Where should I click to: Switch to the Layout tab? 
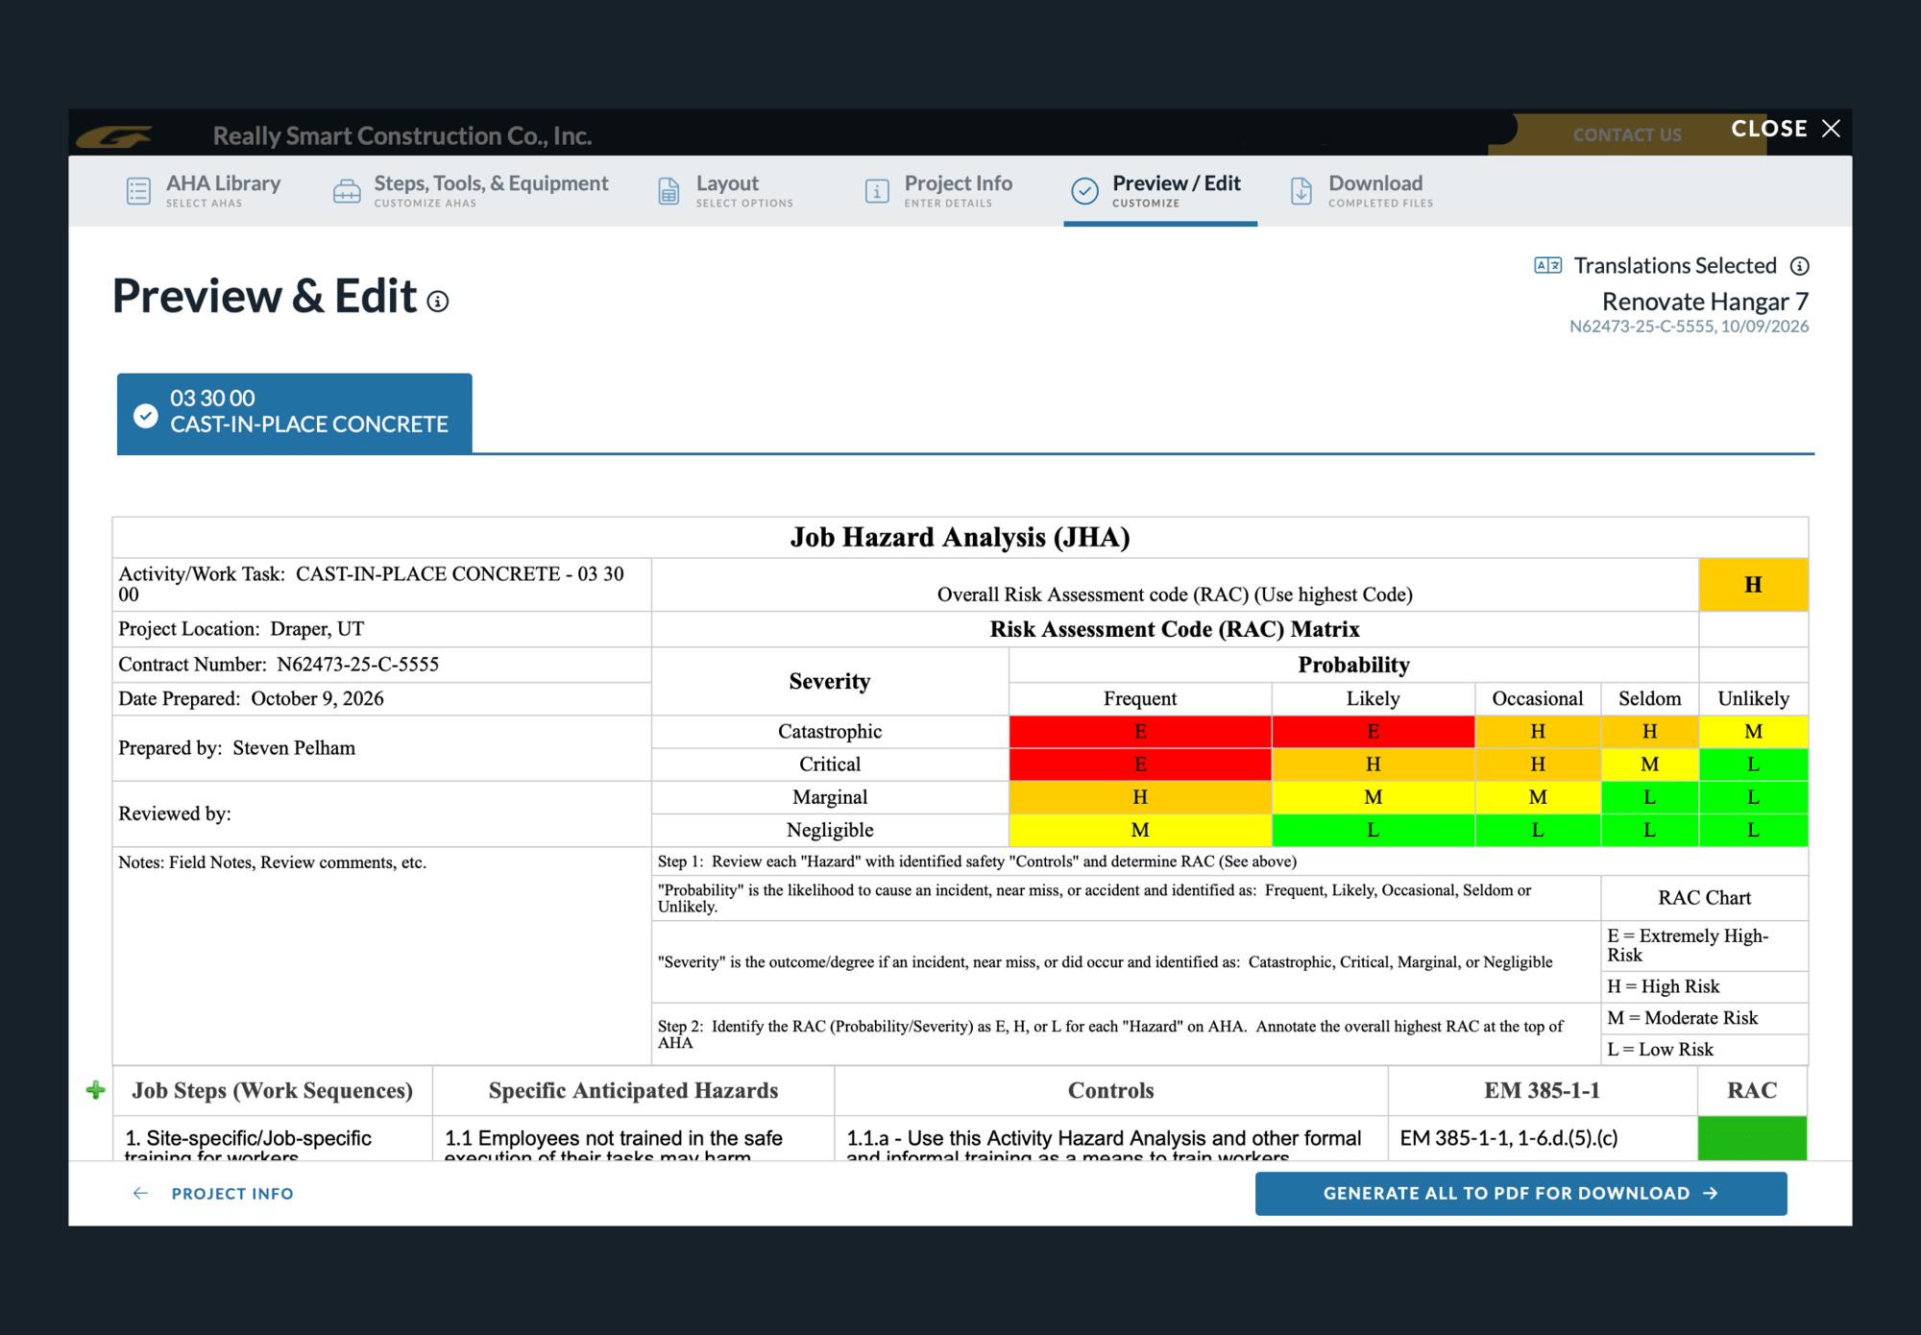(x=726, y=190)
